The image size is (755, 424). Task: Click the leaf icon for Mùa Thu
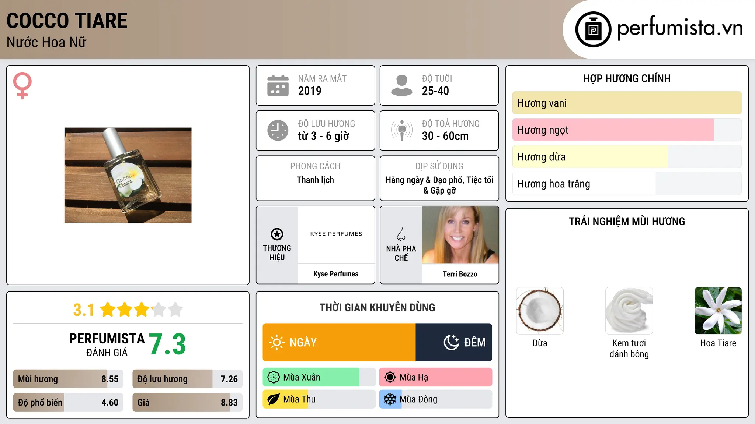click(274, 399)
